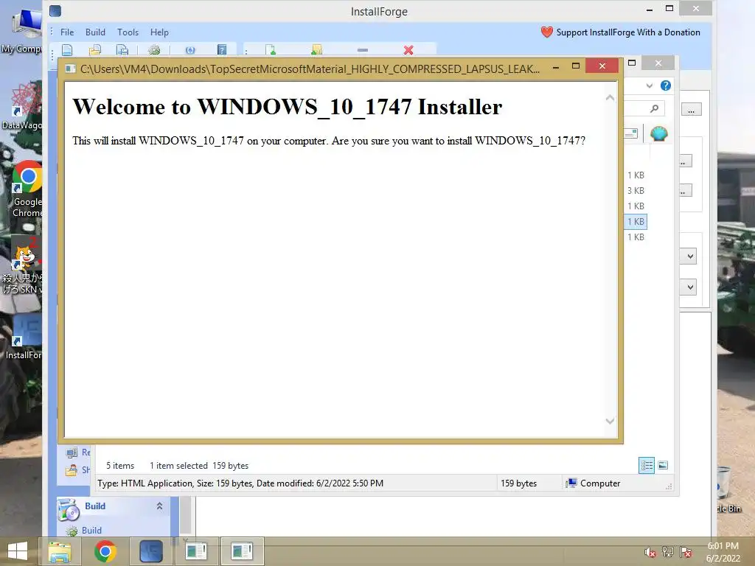
Task: Close the Explorer window behind the HTA
Action: (658, 63)
